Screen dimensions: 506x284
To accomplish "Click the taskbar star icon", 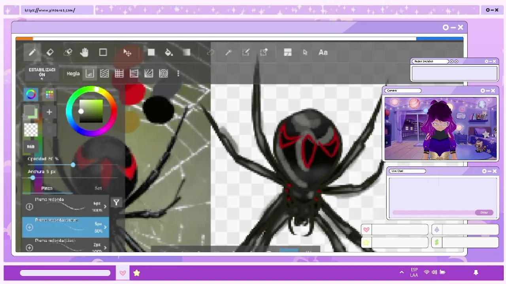I will (x=136, y=273).
